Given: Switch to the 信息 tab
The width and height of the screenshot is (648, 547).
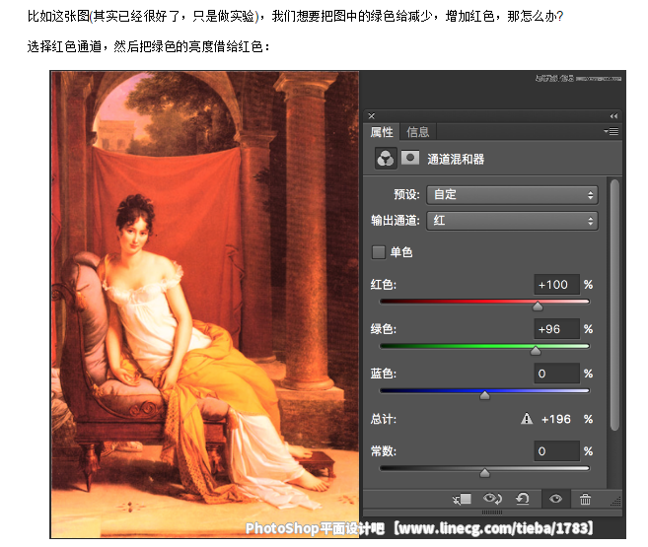Looking at the screenshot, I should coord(418,132).
